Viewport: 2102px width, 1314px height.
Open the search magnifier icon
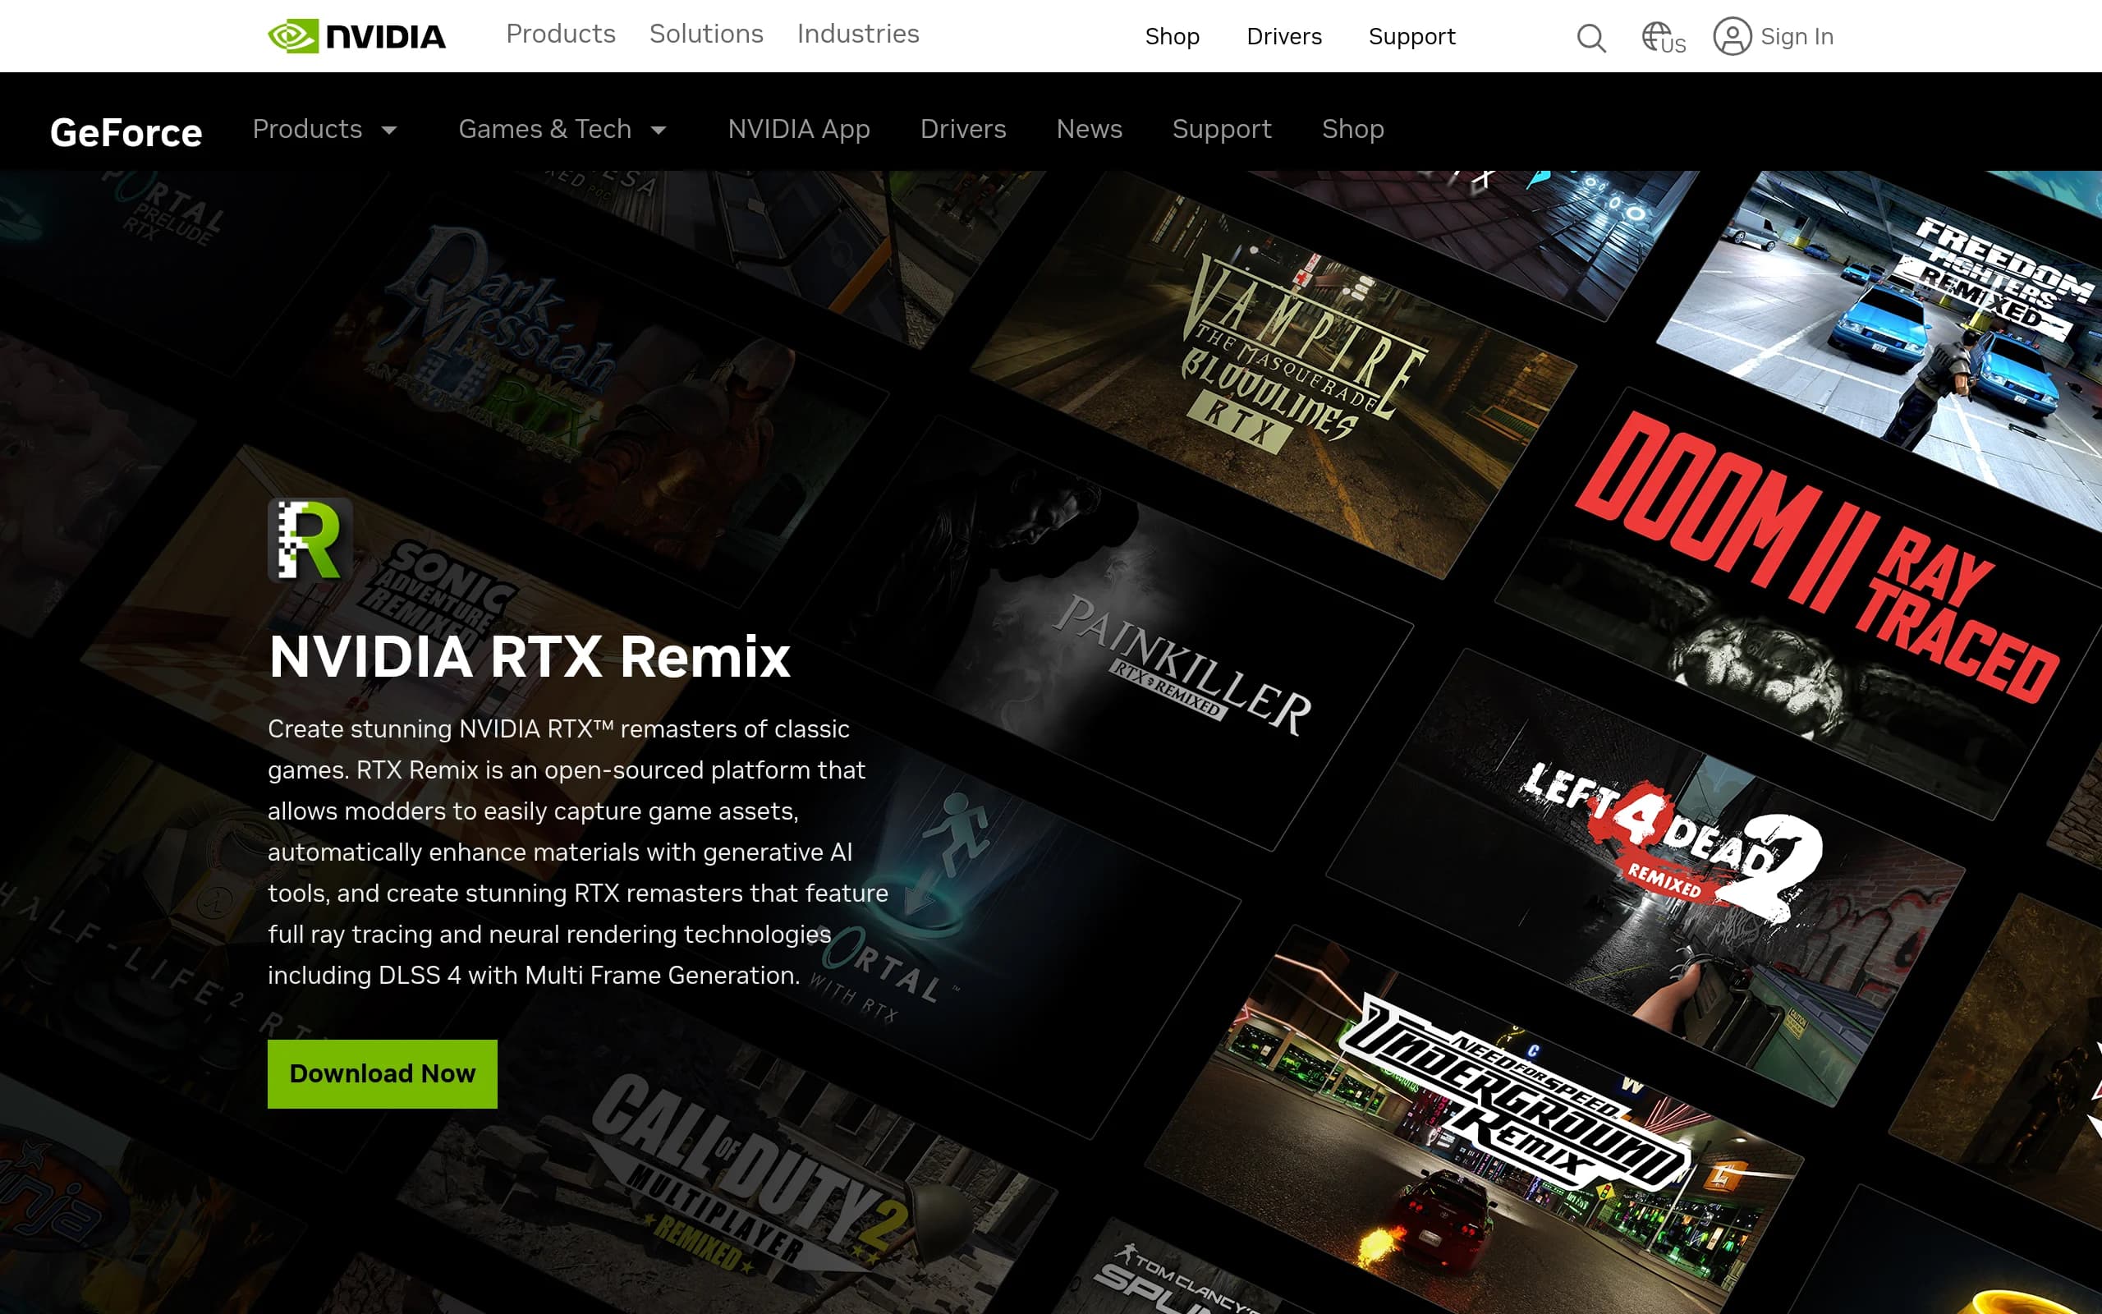[1590, 38]
